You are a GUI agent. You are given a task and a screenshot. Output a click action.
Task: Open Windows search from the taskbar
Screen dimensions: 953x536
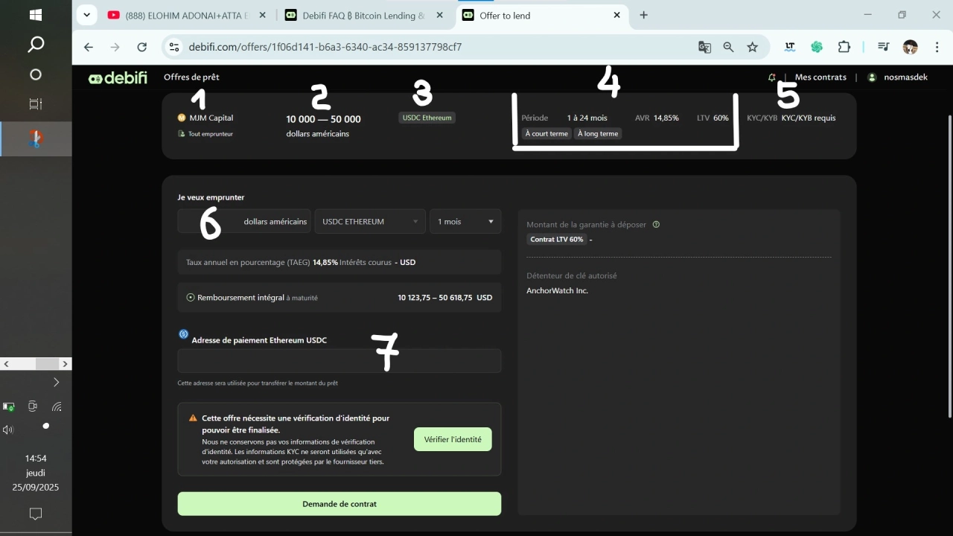[35, 45]
